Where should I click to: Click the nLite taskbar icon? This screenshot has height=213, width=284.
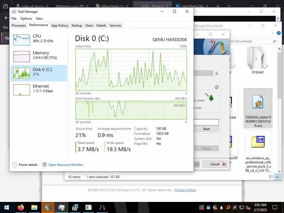point(102,207)
